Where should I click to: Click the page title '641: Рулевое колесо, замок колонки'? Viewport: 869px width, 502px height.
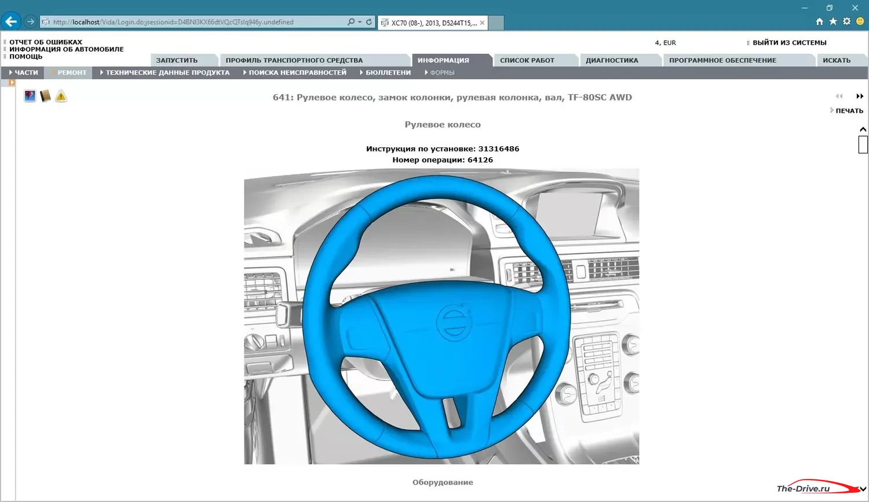pos(452,97)
